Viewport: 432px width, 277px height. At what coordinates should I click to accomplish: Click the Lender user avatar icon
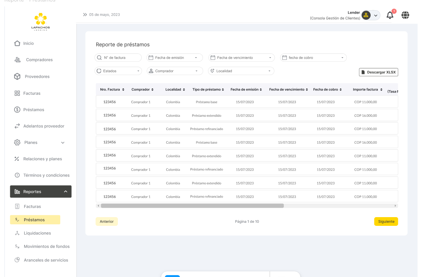[366, 15]
